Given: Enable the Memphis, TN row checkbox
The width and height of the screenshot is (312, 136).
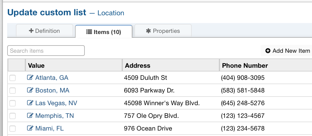Looking at the screenshot, I should tap(12, 116).
